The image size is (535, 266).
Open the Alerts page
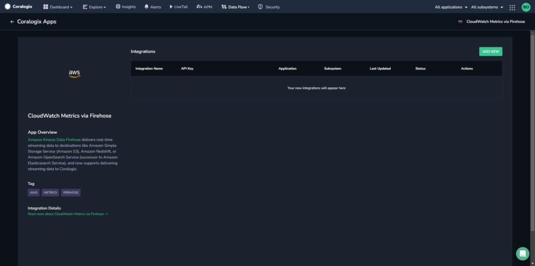click(x=153, y=7)
